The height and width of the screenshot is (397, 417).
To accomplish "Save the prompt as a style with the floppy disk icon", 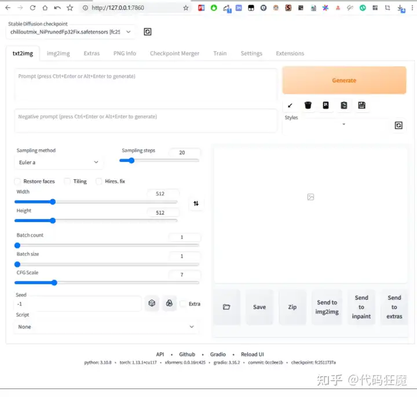I will (x=361, y=105).
